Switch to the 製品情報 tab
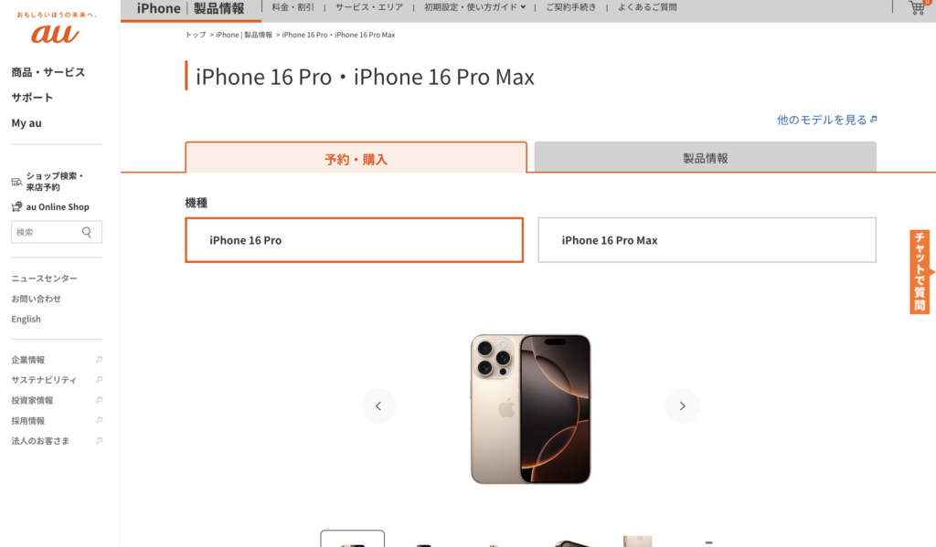The width and height of the screenshot is (936, 547). pos(705,157)
